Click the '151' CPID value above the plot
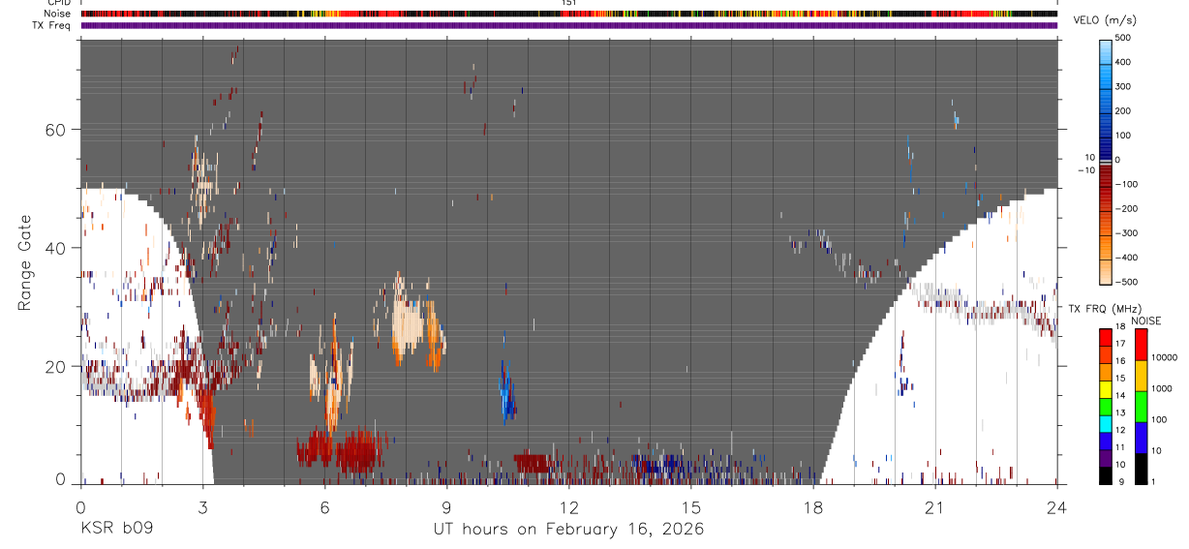This screenshot has width=1189, height=549. coord(568,3)
